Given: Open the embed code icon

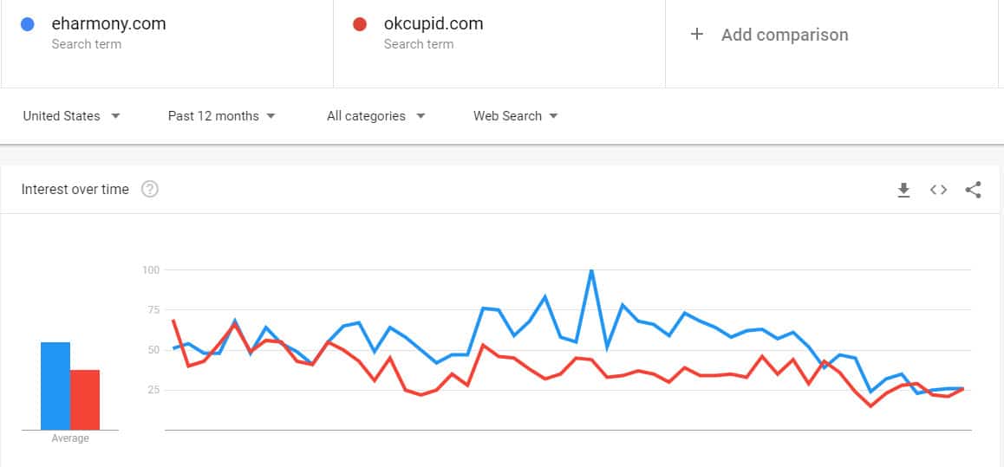Looking at the screenshot, I should coord(938,190).
